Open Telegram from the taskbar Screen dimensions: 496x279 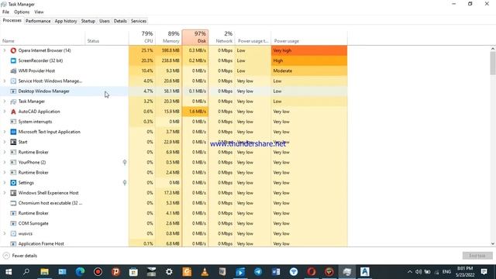(x=258, y=272)
